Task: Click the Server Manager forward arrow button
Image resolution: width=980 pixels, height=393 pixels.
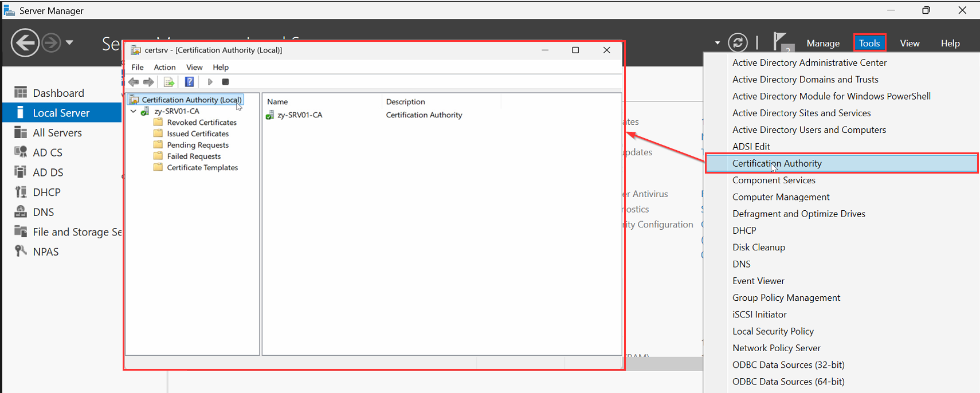Action: (x=51, y=43)
